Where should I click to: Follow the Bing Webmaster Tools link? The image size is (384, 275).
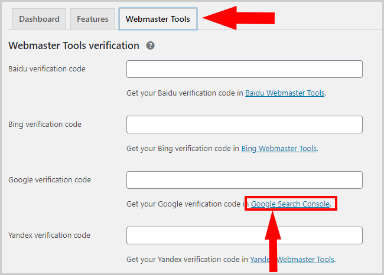tap(279, 148)
